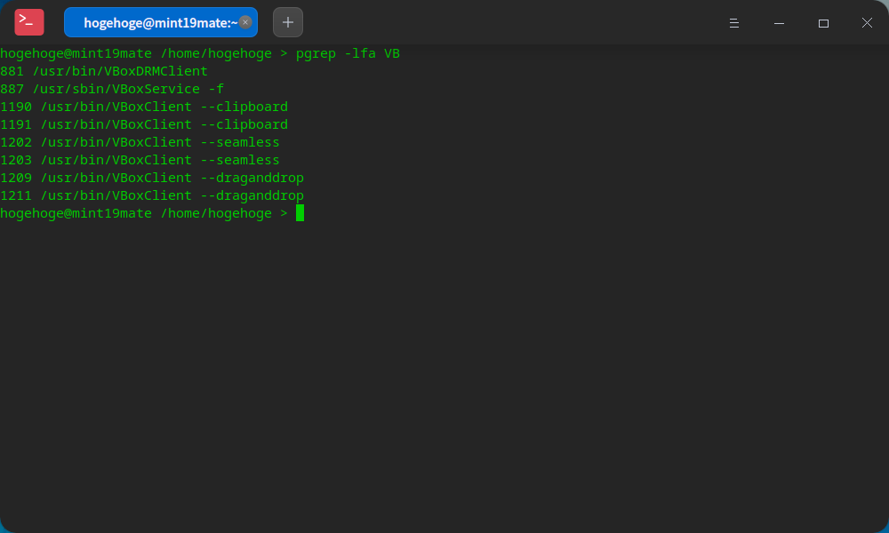Open the hamburger menu in title bar
The width and height of the screenshot is (889, 533).
coord(734,23)
